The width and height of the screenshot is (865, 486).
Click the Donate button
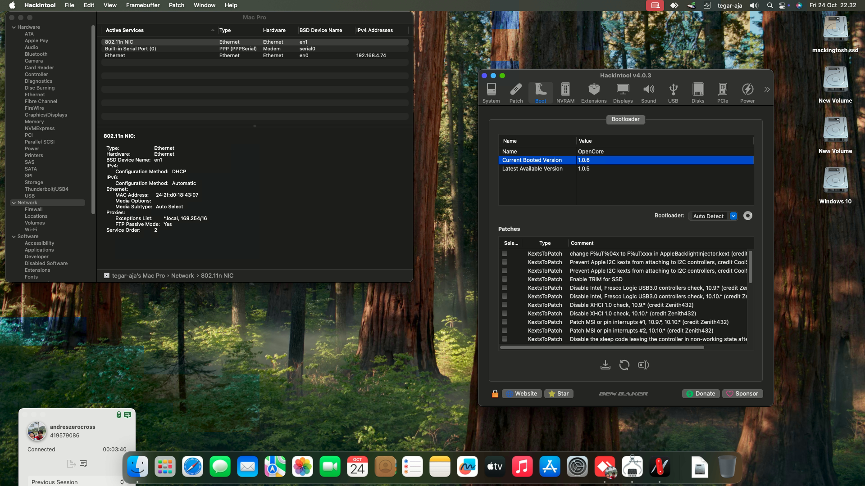coord(701,394)
